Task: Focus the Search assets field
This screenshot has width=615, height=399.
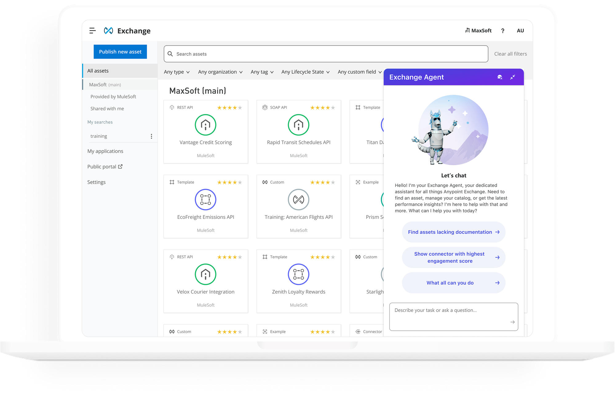Action: click(326, 54)
